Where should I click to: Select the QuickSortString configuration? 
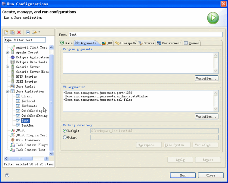(34, 116)
